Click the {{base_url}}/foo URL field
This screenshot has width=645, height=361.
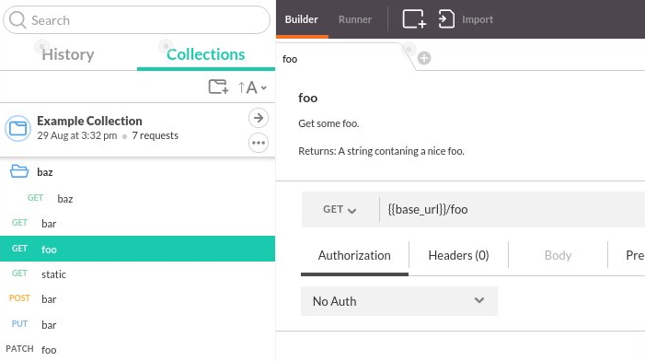[x=513, y=210]
